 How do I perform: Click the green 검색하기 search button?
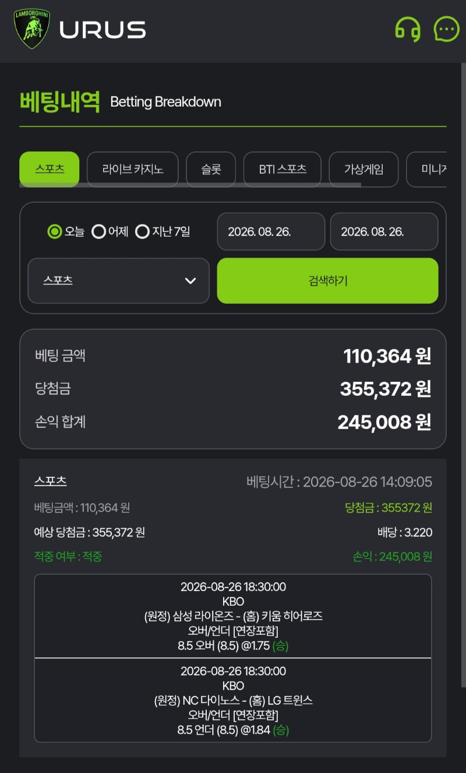coord(327,280)
